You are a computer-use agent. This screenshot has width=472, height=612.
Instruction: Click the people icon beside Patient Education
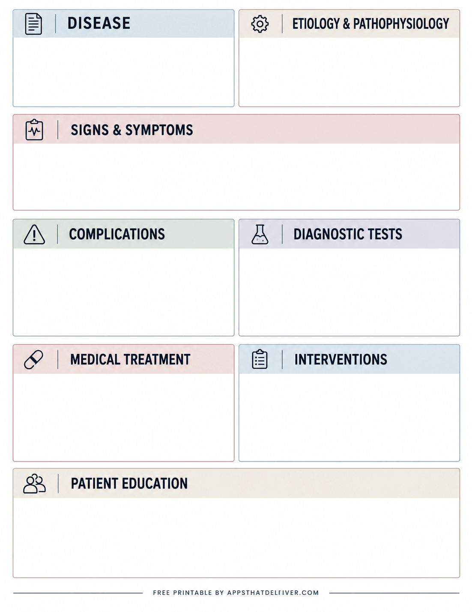tap(34, 484)
